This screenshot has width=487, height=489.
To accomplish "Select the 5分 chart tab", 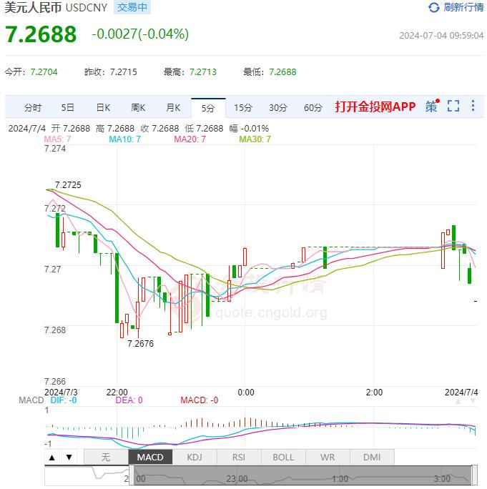I will pyautogui.click(x=208, y=108).
